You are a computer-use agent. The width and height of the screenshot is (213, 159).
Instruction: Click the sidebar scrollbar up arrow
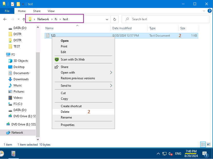[x=38, y=27]
